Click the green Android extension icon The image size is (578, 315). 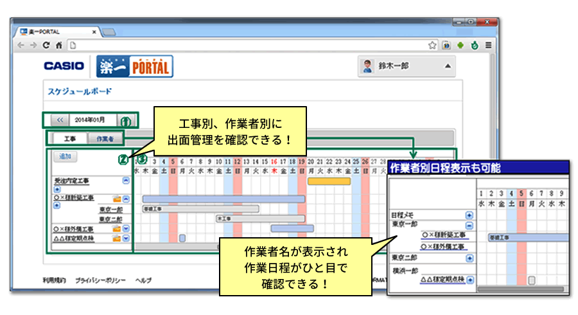(460, 46)
